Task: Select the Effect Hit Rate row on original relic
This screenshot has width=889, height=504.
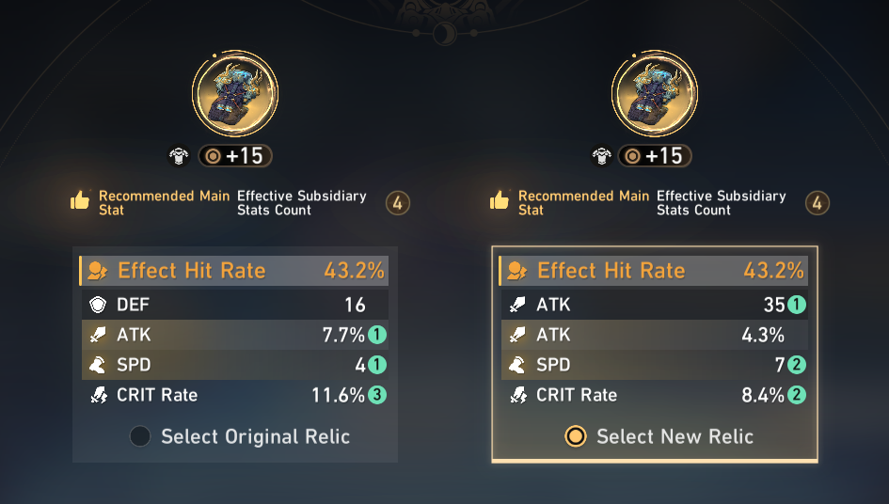Action: [234, 271]
